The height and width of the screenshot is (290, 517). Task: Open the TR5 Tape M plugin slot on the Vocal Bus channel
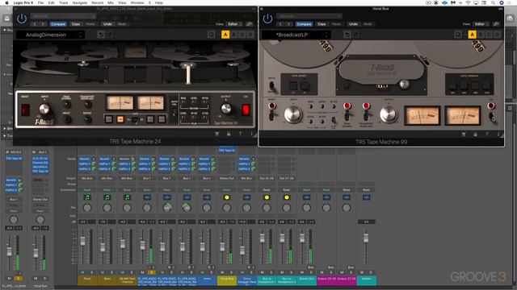(227, 151)
